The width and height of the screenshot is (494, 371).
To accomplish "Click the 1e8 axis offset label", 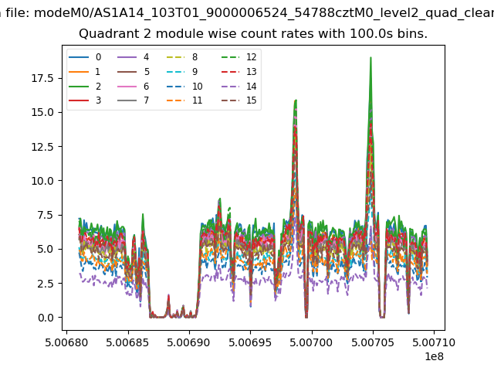I will (x=432, y=357).
